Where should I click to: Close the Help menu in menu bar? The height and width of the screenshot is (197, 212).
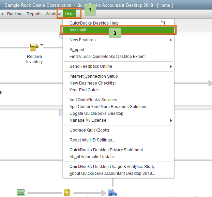pos(69,14)
